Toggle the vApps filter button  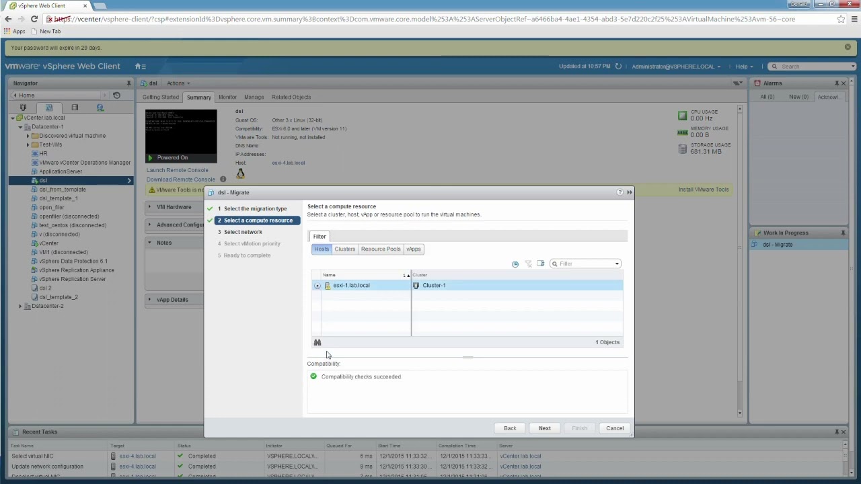coord(414,249)
